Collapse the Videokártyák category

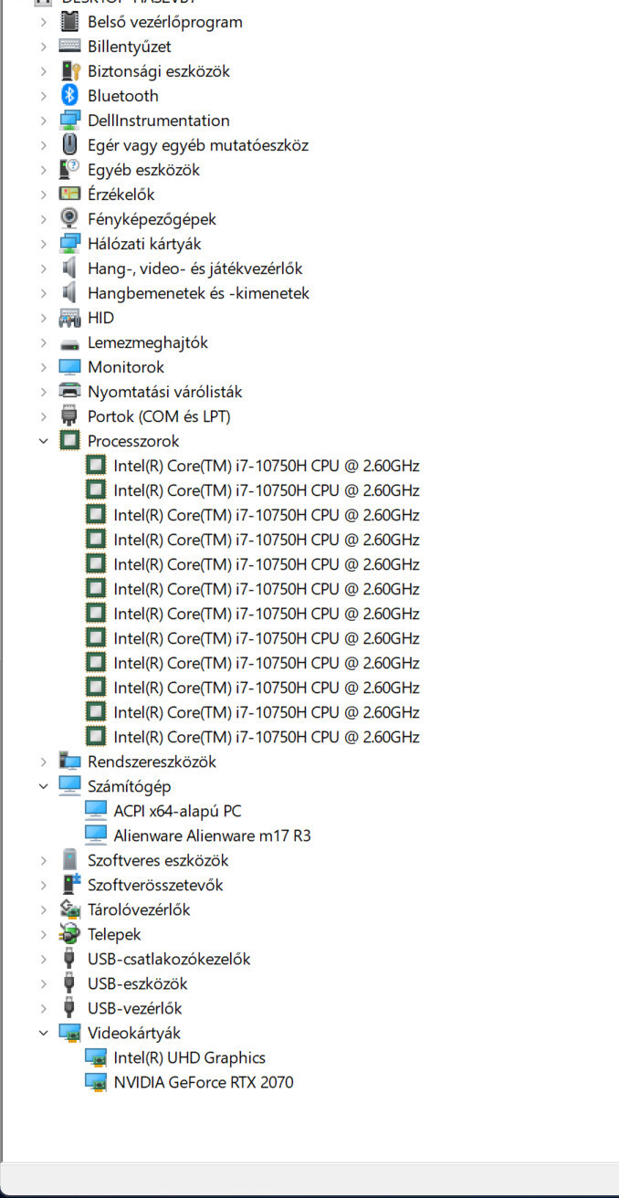tap(43, 1033)
